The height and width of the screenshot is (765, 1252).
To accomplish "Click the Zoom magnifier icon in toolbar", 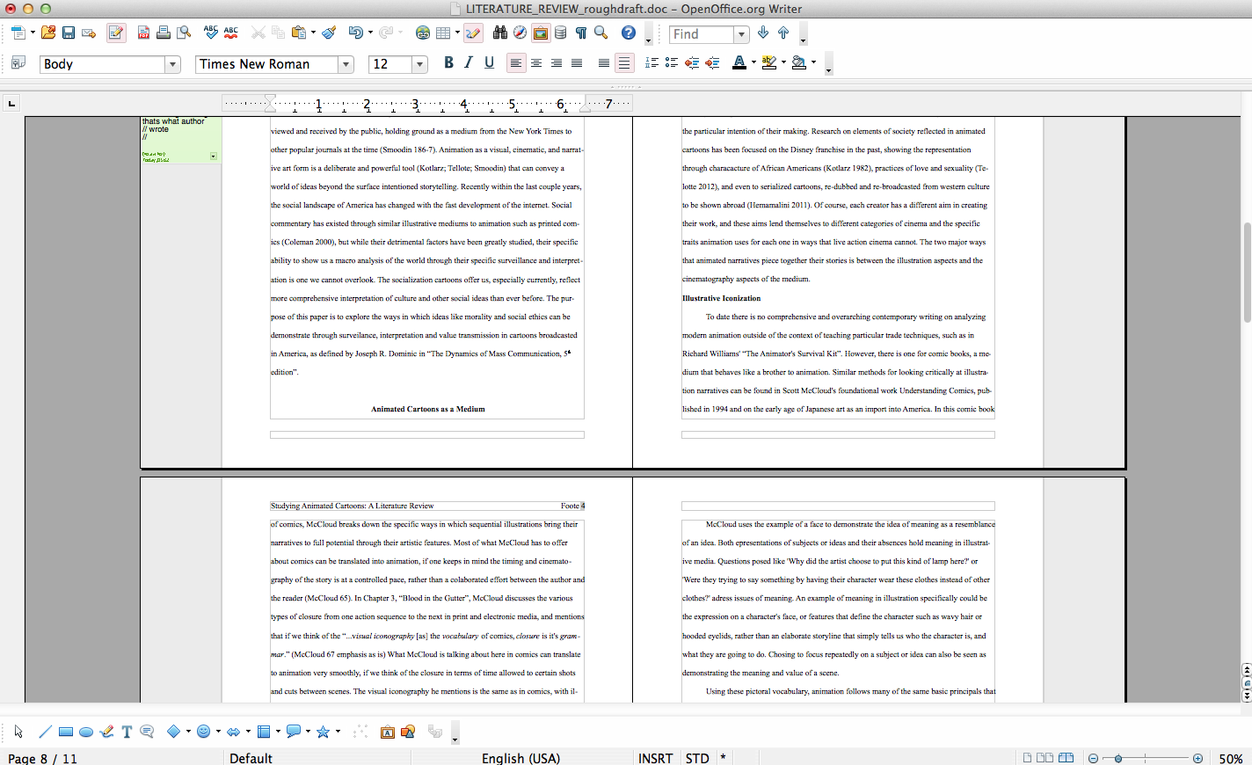I will coord(601,33).
